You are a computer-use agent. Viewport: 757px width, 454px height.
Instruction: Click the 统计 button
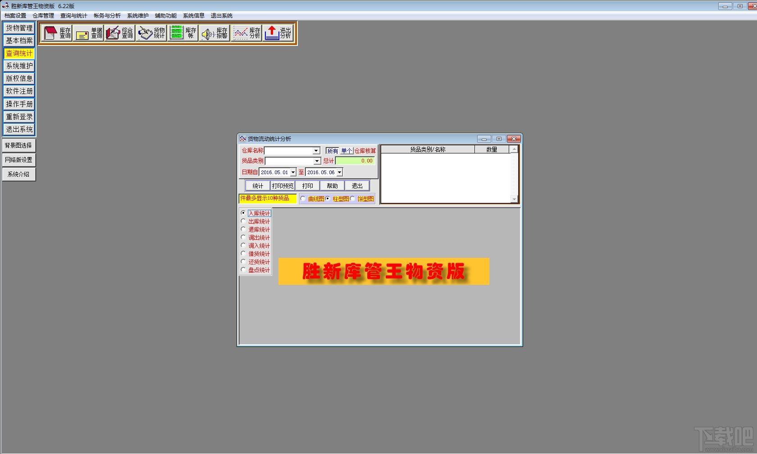[258, 186]
